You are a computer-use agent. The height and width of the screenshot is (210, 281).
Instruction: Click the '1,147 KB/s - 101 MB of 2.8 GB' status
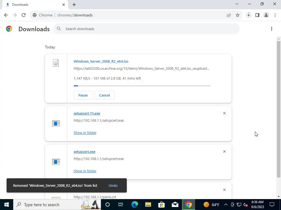(107, 78)
